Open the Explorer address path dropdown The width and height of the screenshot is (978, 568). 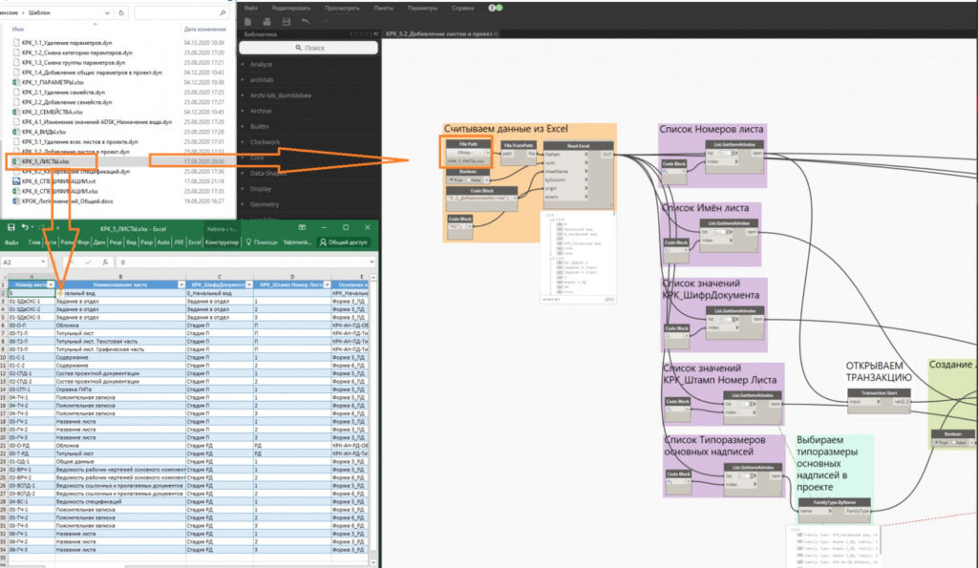pyautogui.click(x=107, y=12)
